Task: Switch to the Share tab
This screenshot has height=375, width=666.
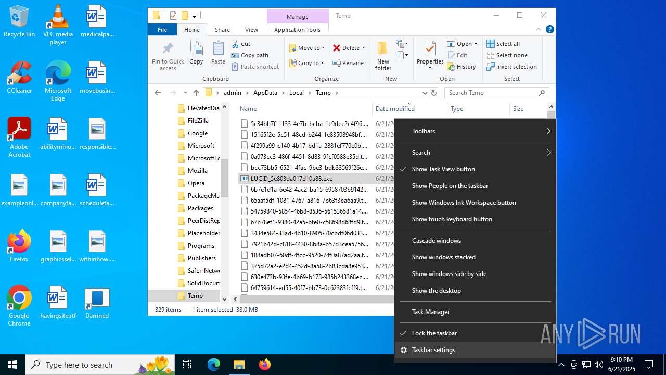Action: point(222,30)
